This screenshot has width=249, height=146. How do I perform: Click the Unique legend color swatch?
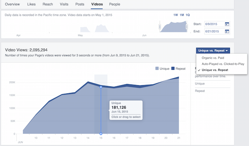tap(157, 69)
